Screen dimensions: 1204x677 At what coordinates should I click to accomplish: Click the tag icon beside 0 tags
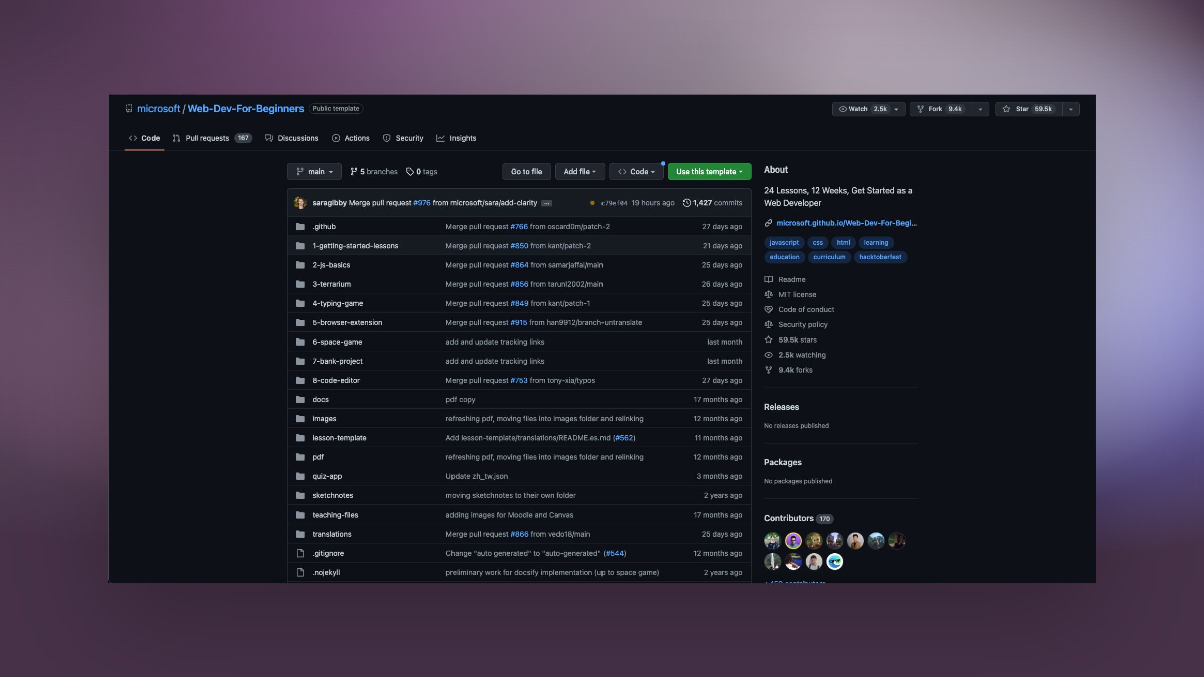pos(410,171)
